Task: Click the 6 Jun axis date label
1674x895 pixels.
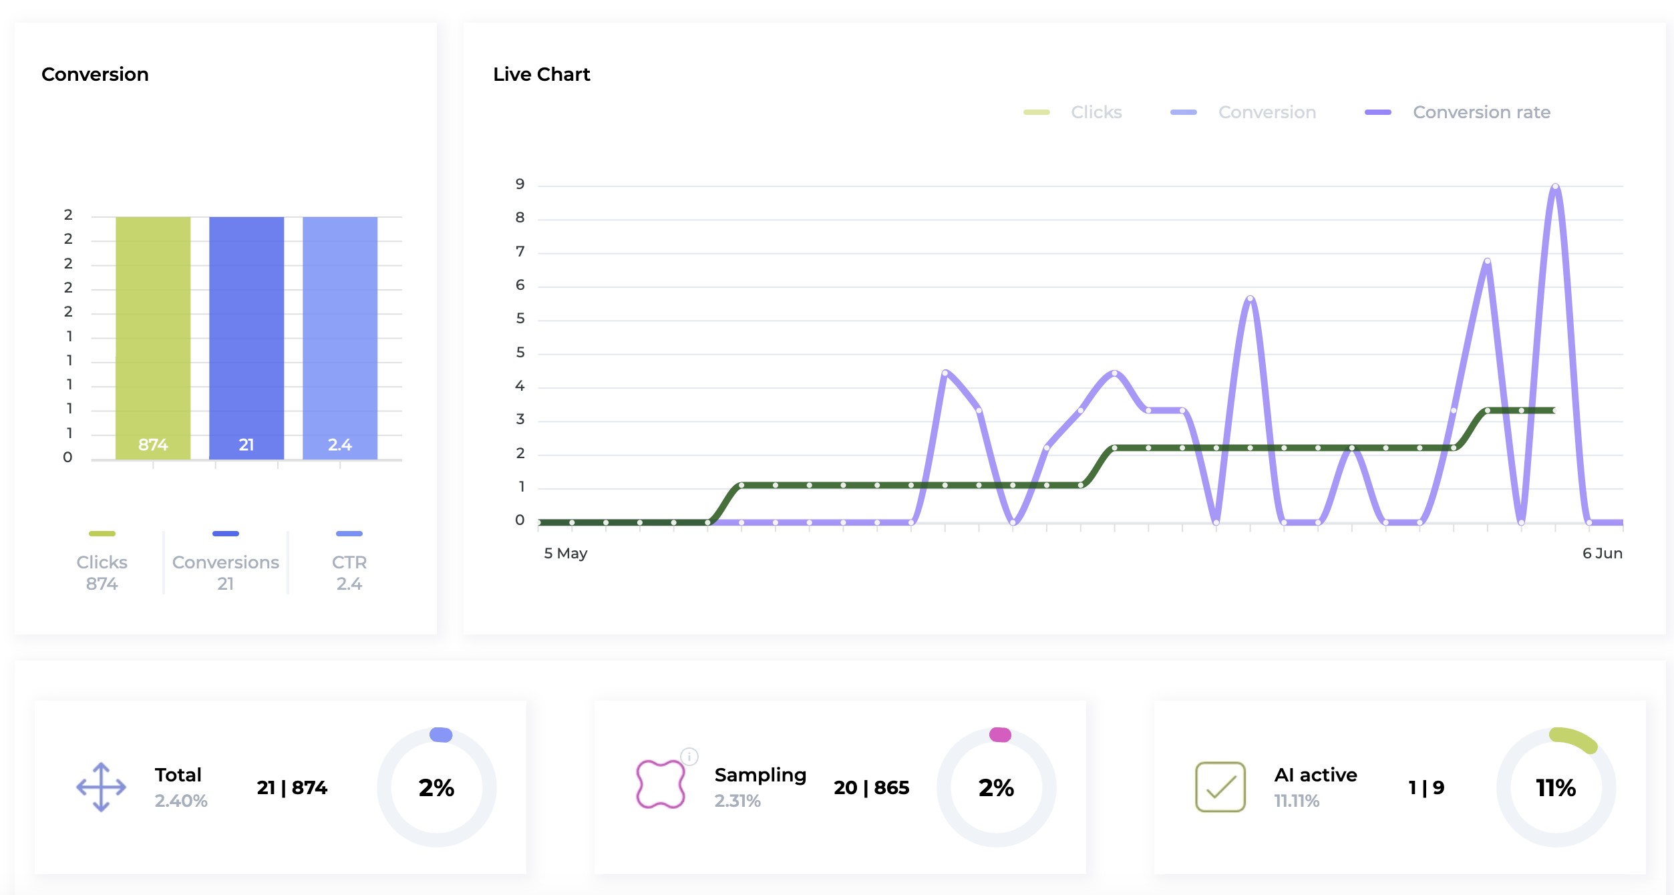Action: (x=1602, y=553)
